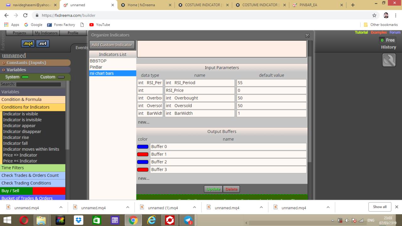Viewport: 402px width, 226px height.
Task: Open the wrench settings icon
Action: tap(389, 60)
